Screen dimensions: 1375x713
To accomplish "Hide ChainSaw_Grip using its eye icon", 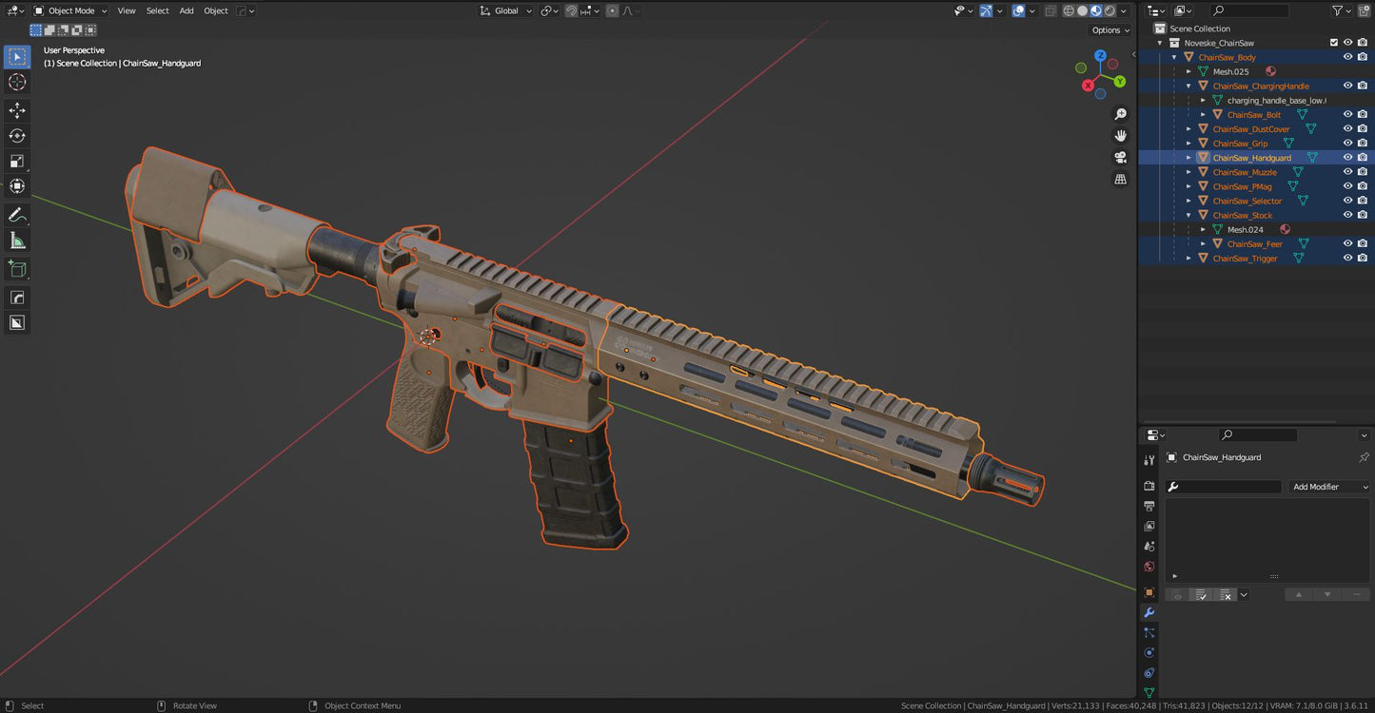I will point(1347,144).
